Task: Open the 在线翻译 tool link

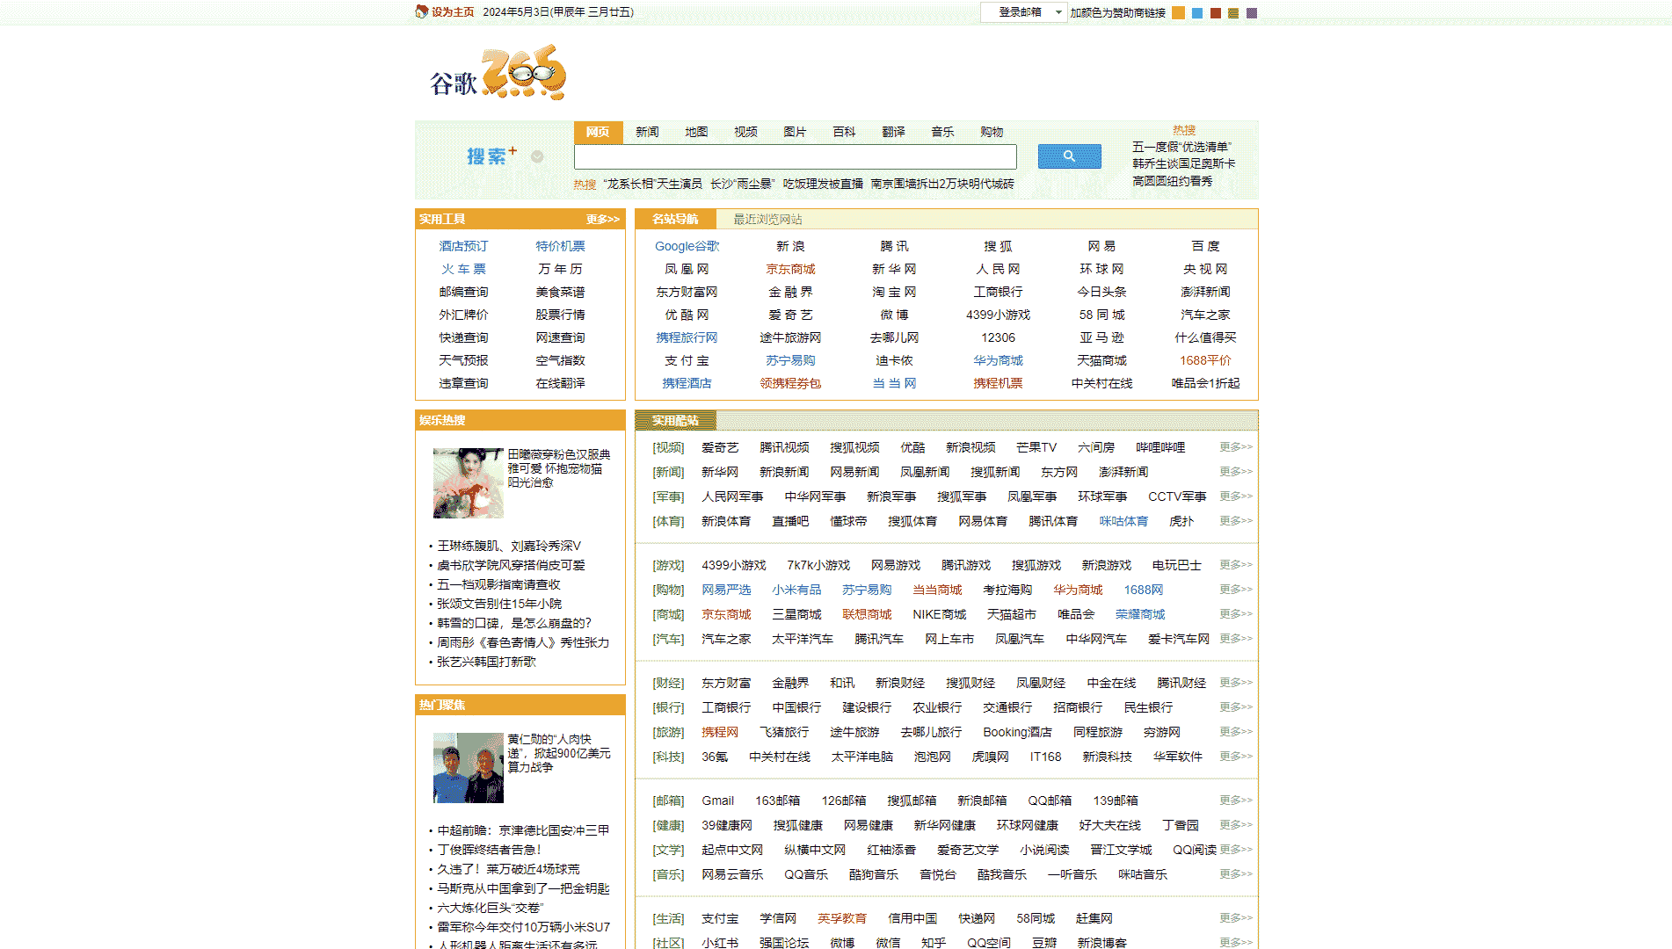Action: [x=560, y=383]
